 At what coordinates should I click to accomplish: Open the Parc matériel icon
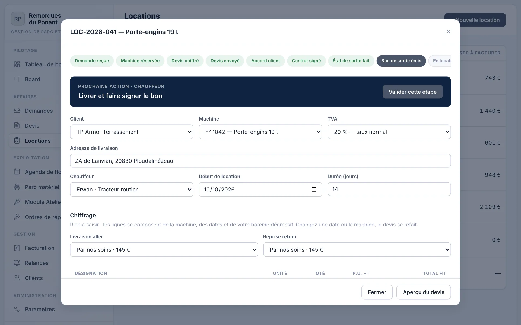17,187
